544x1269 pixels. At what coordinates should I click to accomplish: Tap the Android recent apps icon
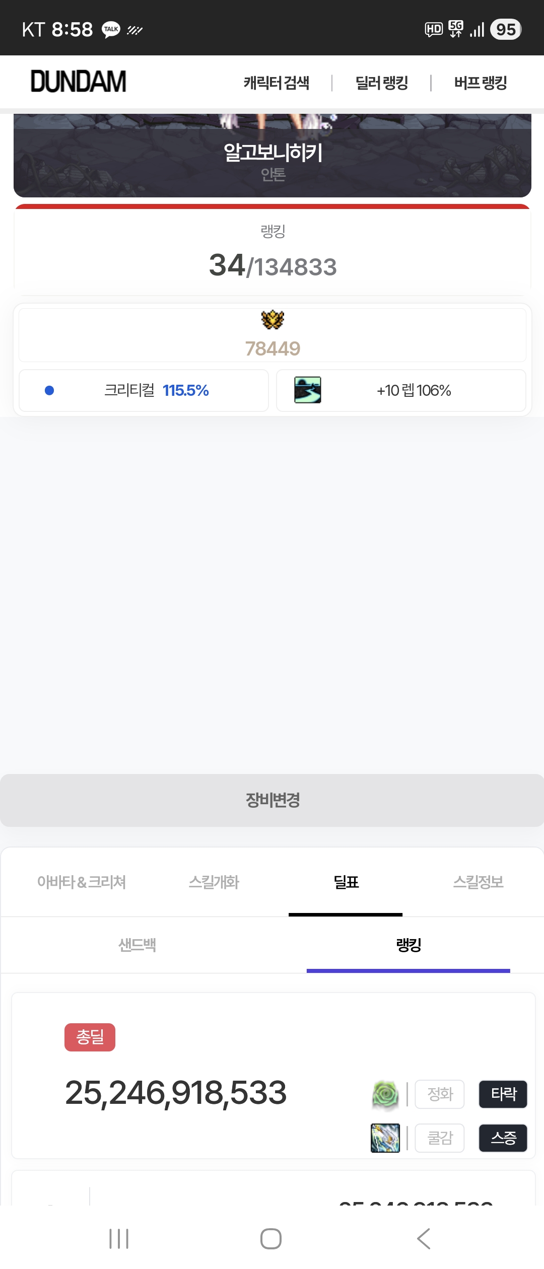[119, 1238]
